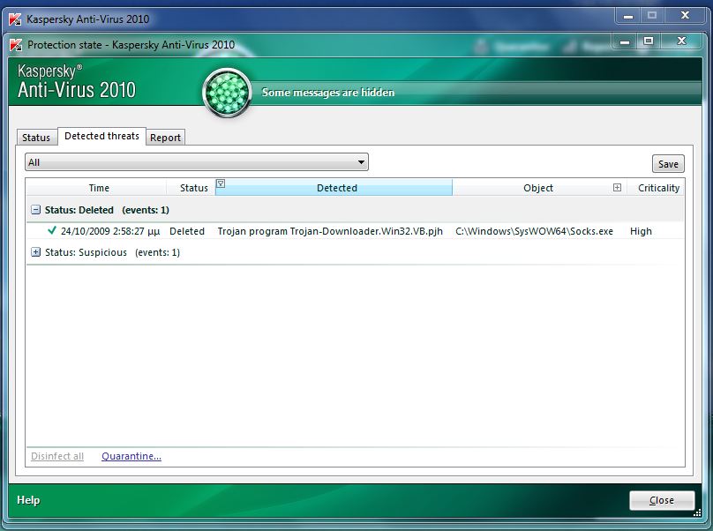The image size is (713, 531).
Task: Click the High criticality value
Action: [x=641, y=231]
